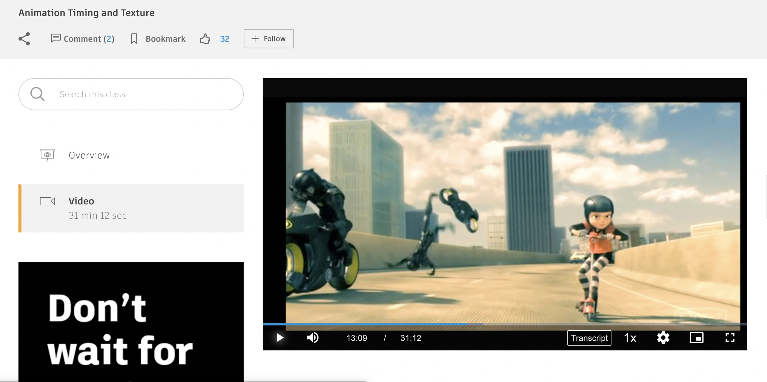Screen dimensions: 767x382
Task: Select the Overview section
Action: 89,155
